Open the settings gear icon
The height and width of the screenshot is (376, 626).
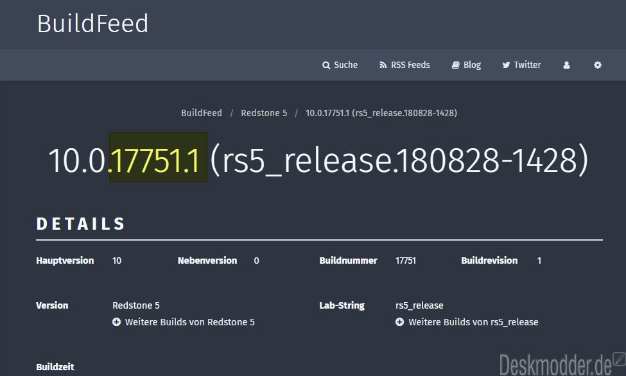coord(598,65)
